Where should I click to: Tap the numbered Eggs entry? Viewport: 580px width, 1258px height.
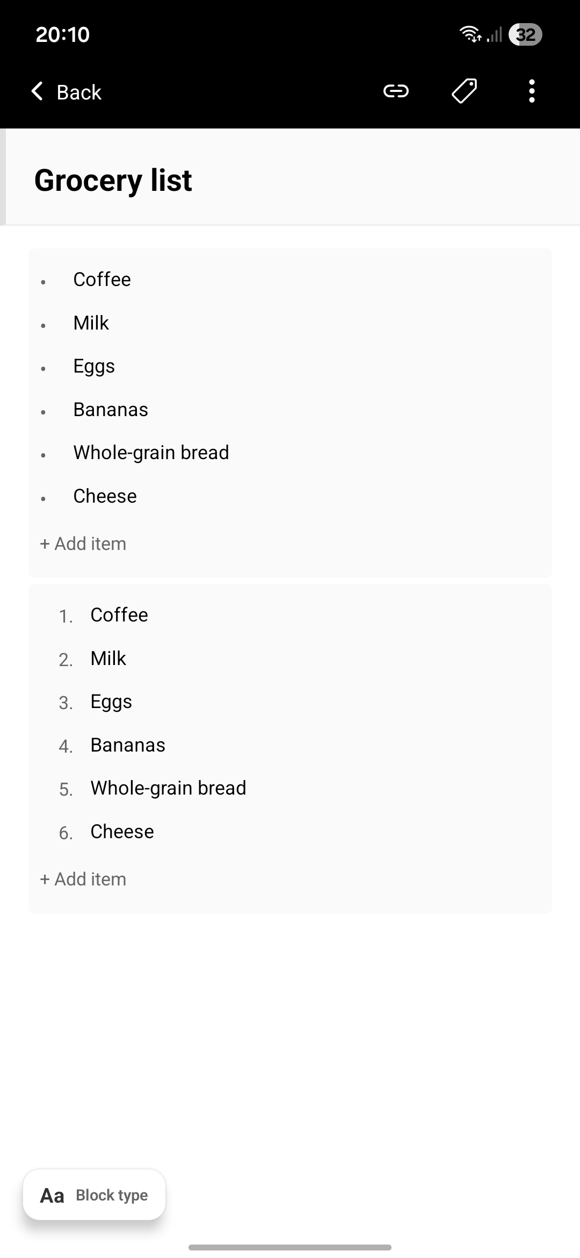coord(111,702)
